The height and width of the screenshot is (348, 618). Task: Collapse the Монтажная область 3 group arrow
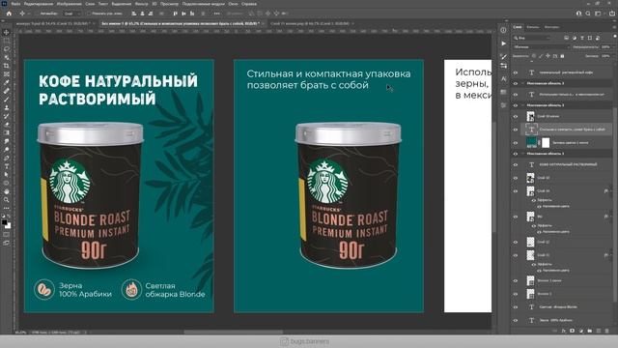[x=522, y=84]
